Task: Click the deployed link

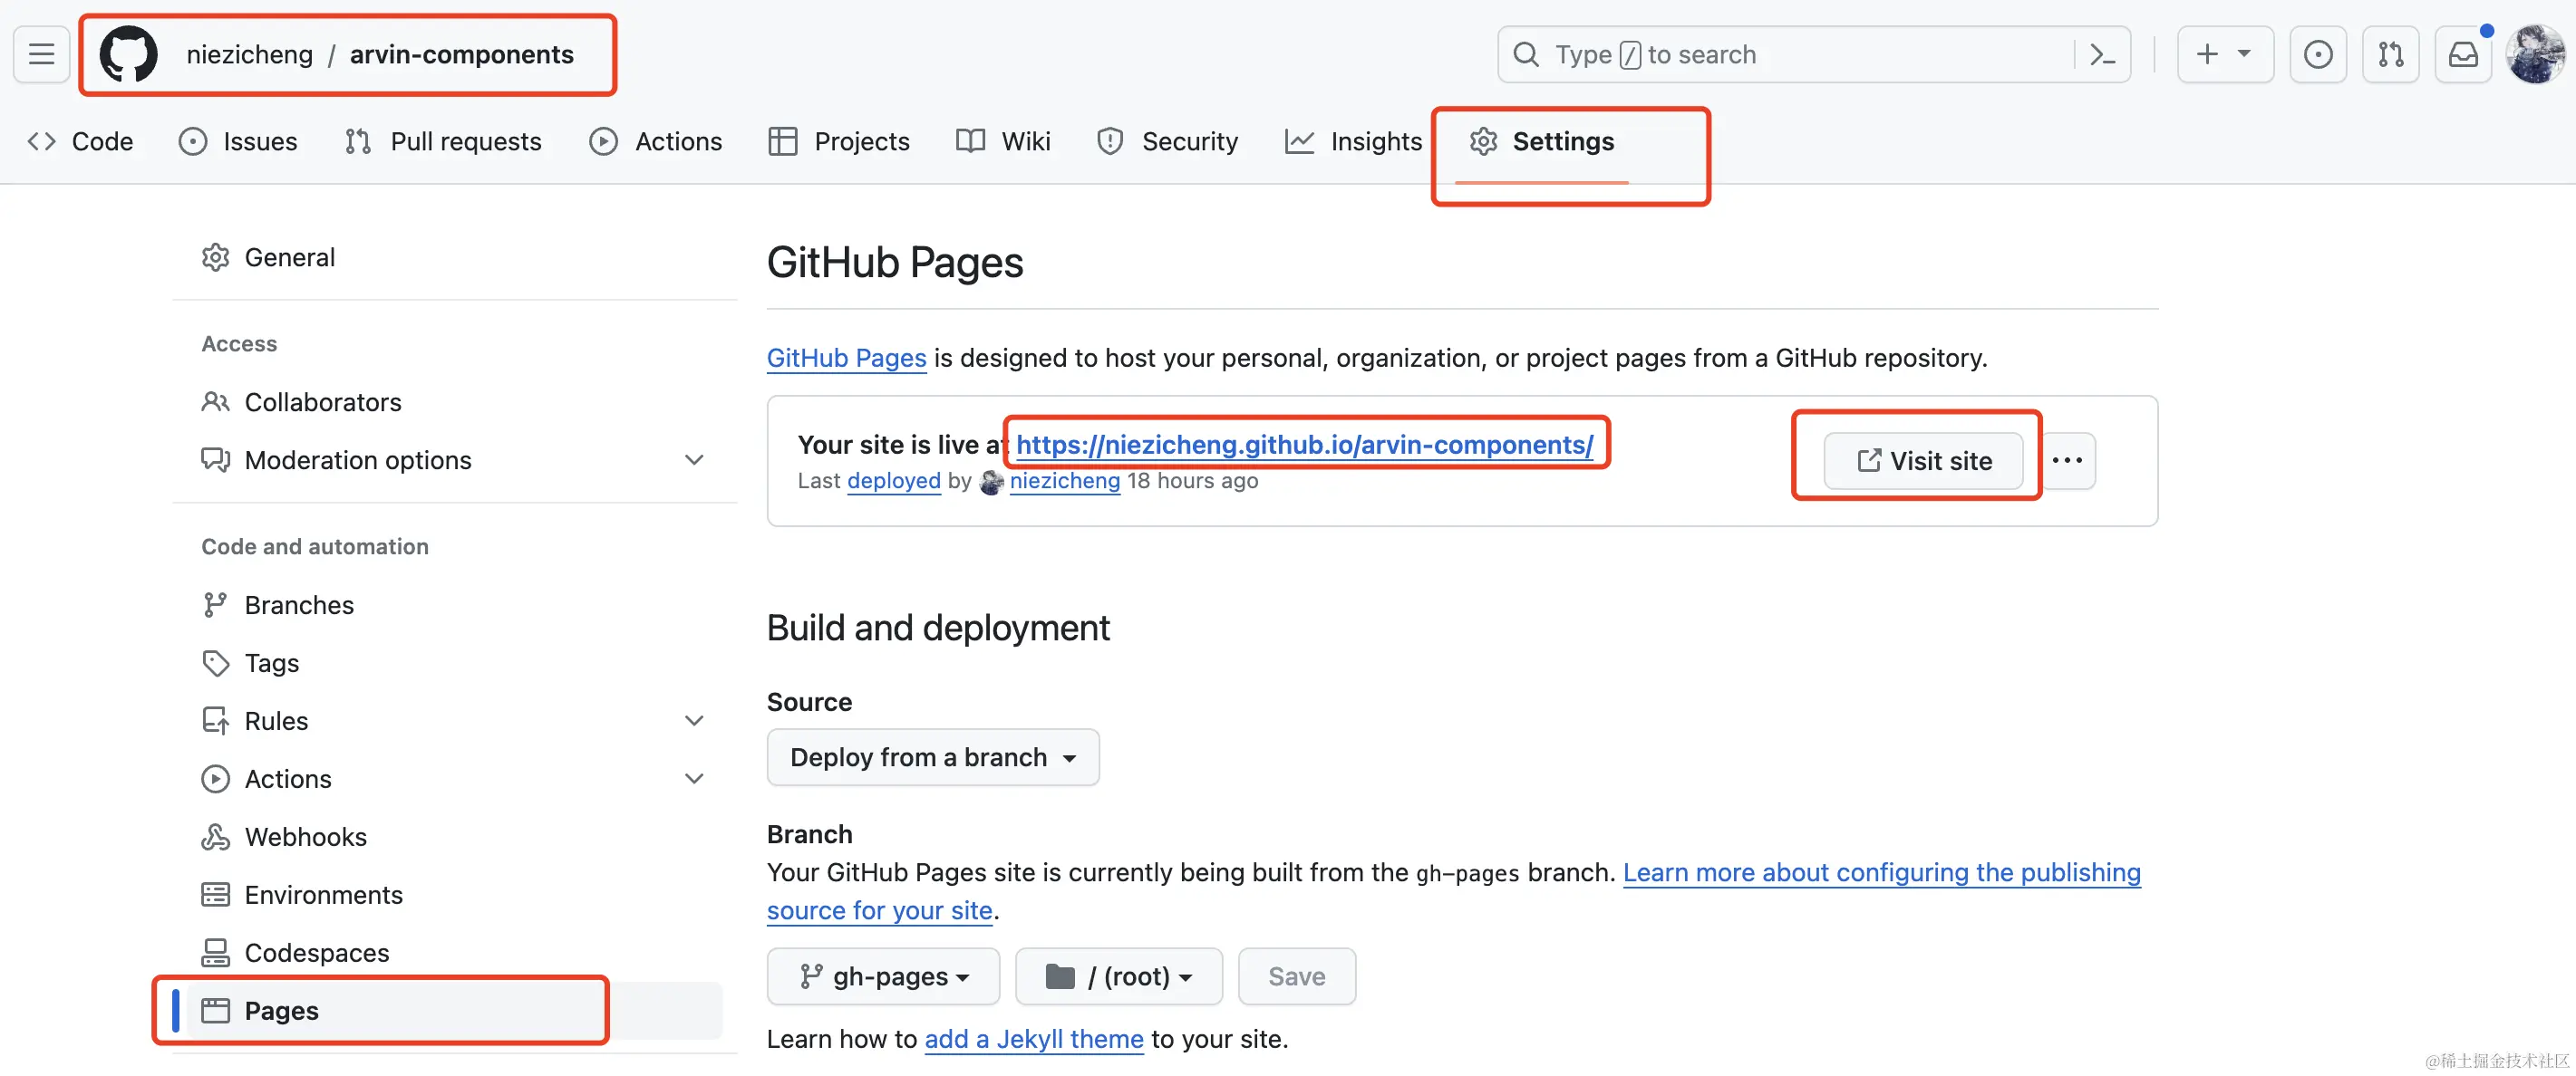Action: (894, 482)
